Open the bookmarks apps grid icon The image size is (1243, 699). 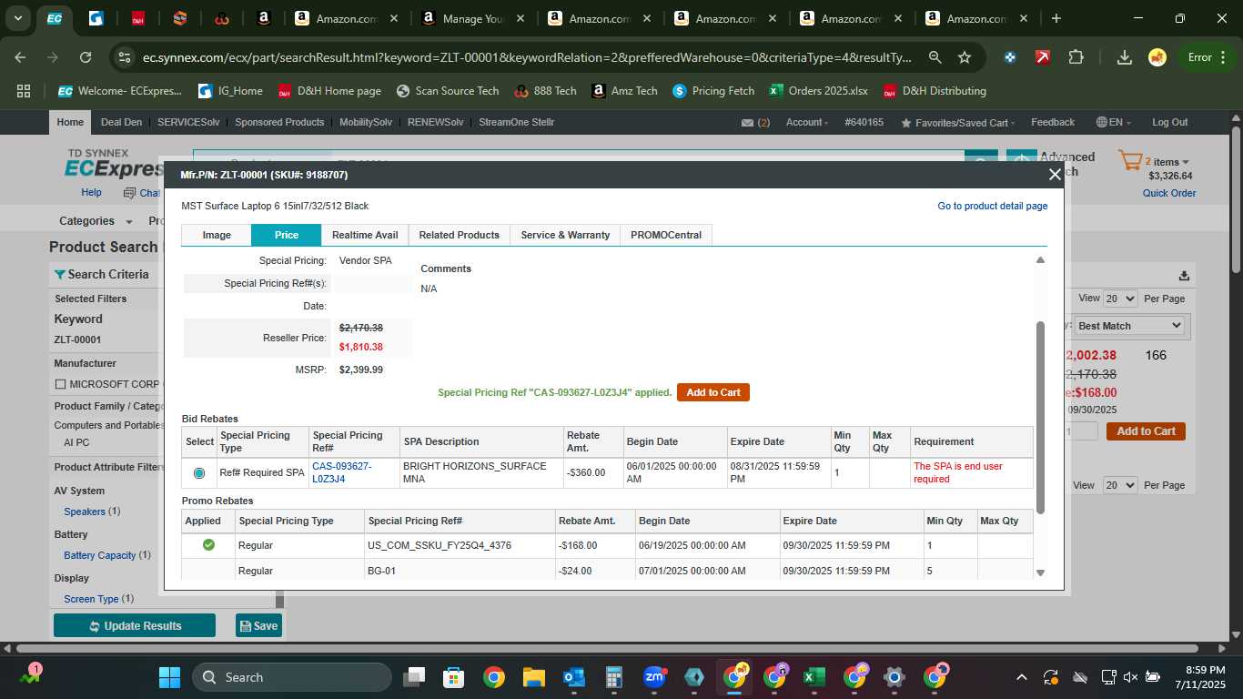tap(24, 91)
